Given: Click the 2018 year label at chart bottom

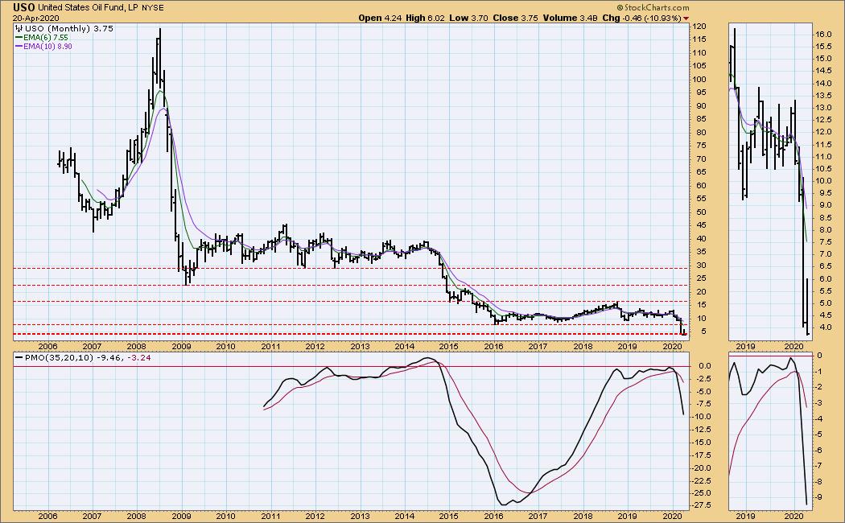Looking at the screenshot, I should pyautogui.click(x=583, y=516).
